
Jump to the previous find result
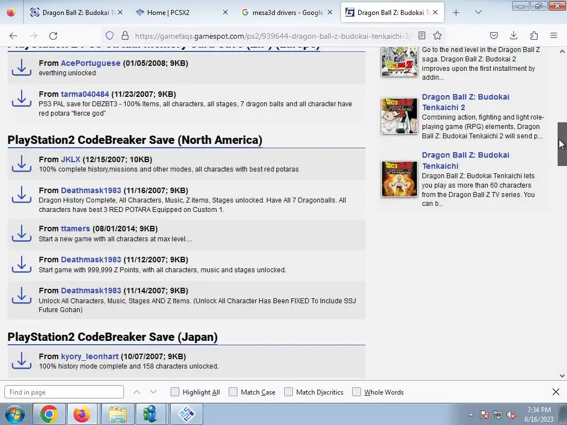136,392
